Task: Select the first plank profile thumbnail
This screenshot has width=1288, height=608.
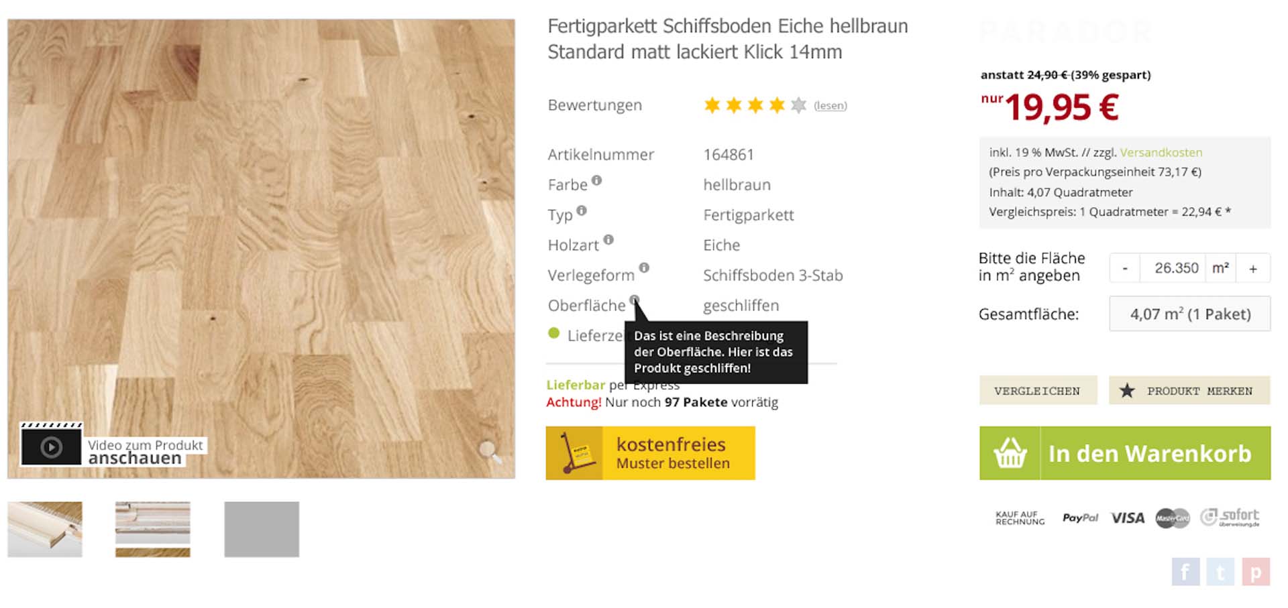Action: tap(45, 530)
